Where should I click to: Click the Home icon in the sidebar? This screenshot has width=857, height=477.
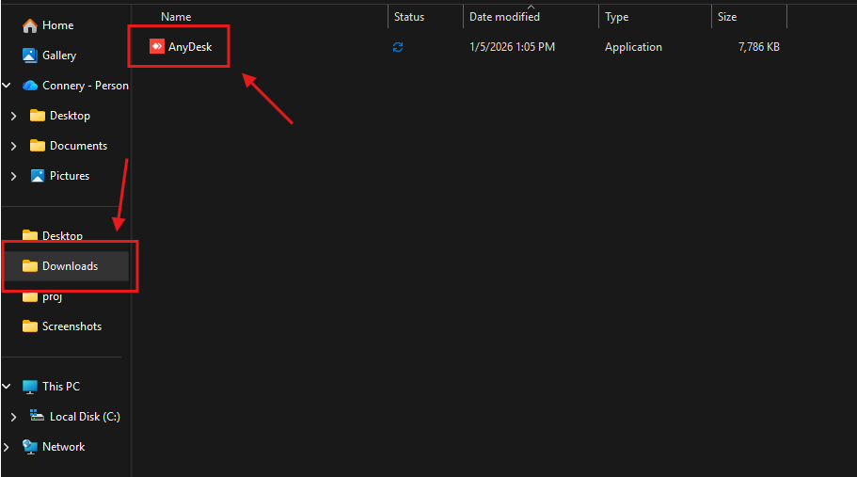click(30, 25)
